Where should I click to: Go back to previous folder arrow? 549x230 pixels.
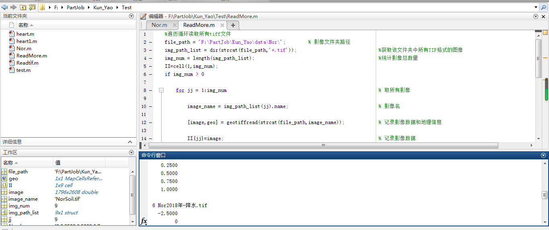pos(4,7)
